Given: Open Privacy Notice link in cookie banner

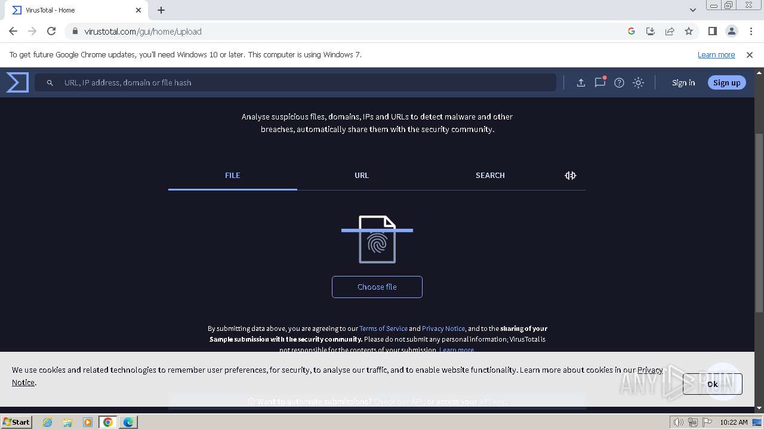Looking at the screenshot, I should click(650, 370).
